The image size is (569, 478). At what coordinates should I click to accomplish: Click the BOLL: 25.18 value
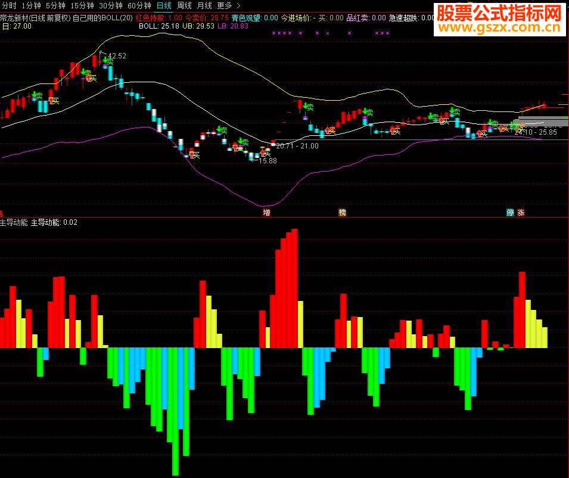[x=159, y=26]
